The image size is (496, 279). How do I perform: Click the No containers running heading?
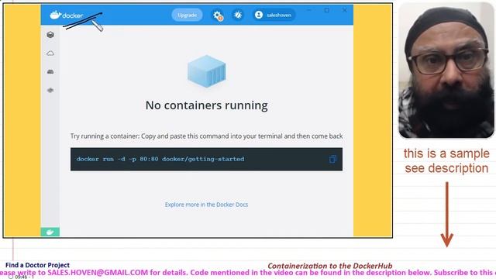coord(207,105)
